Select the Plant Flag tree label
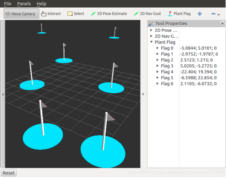227x178 pixels. pos(165,42)
